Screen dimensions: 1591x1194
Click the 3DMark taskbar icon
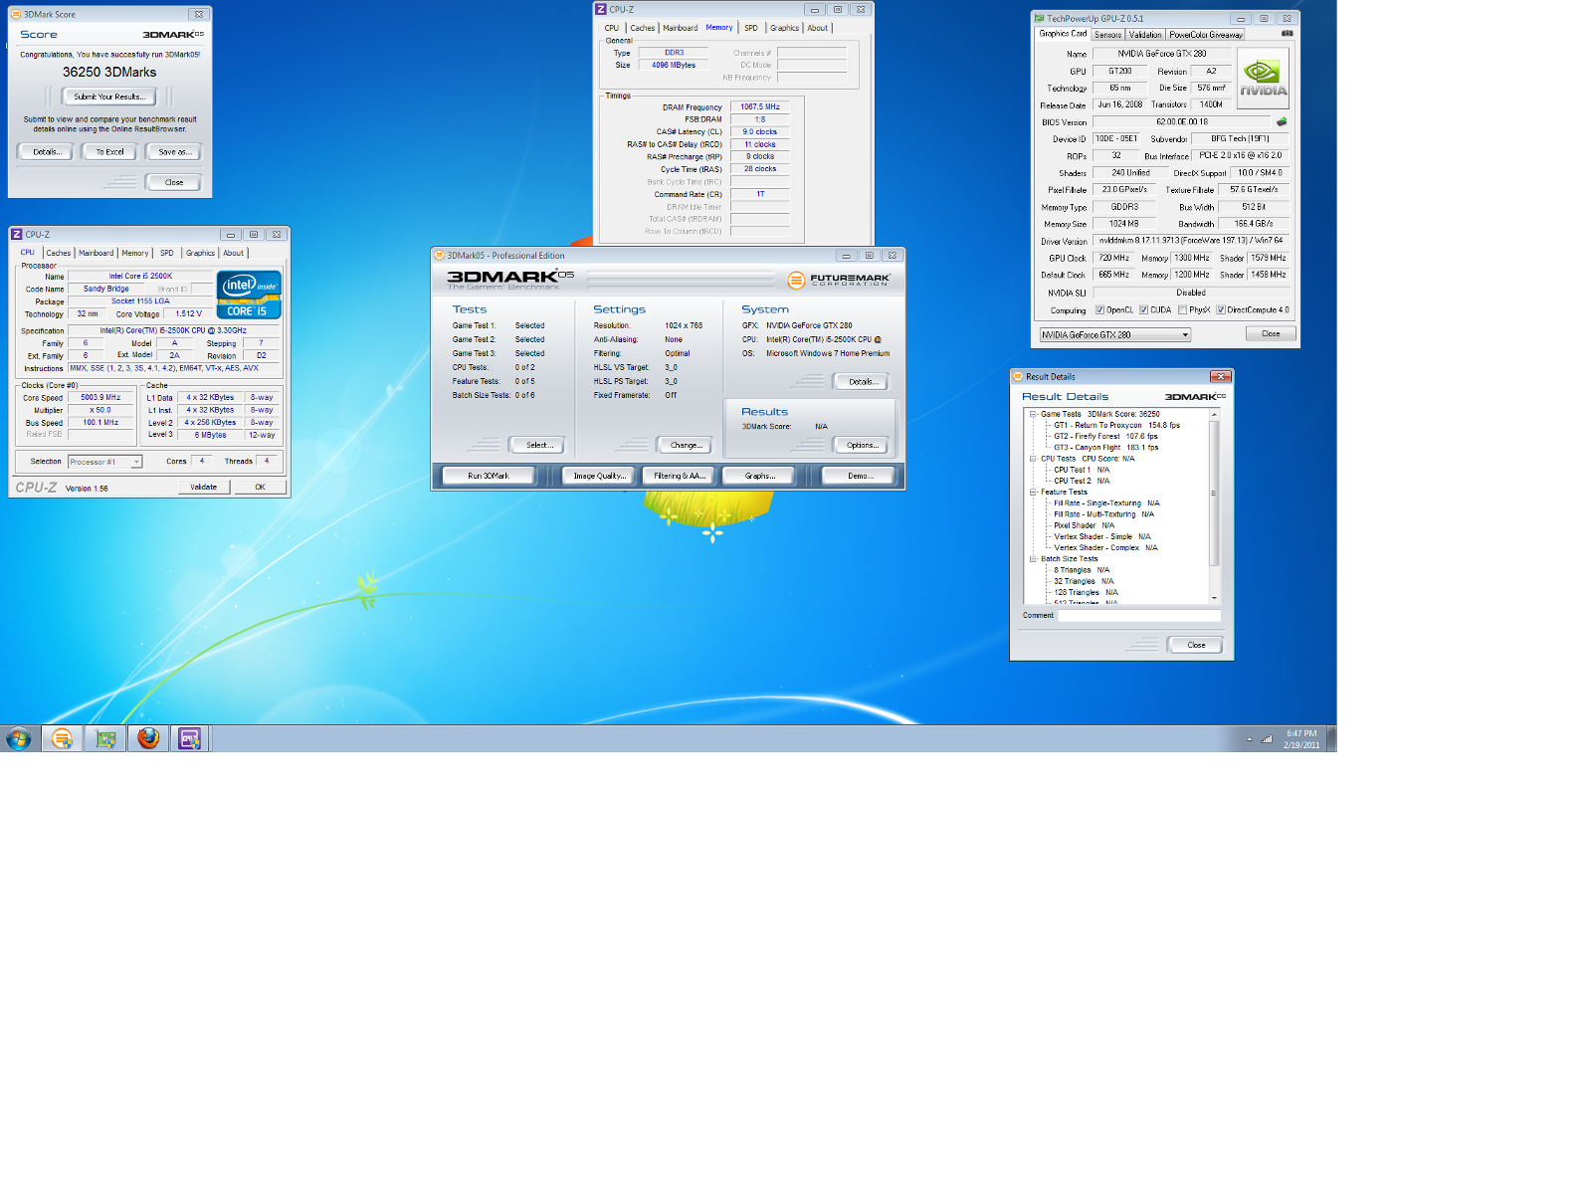[x=62, y=738]
